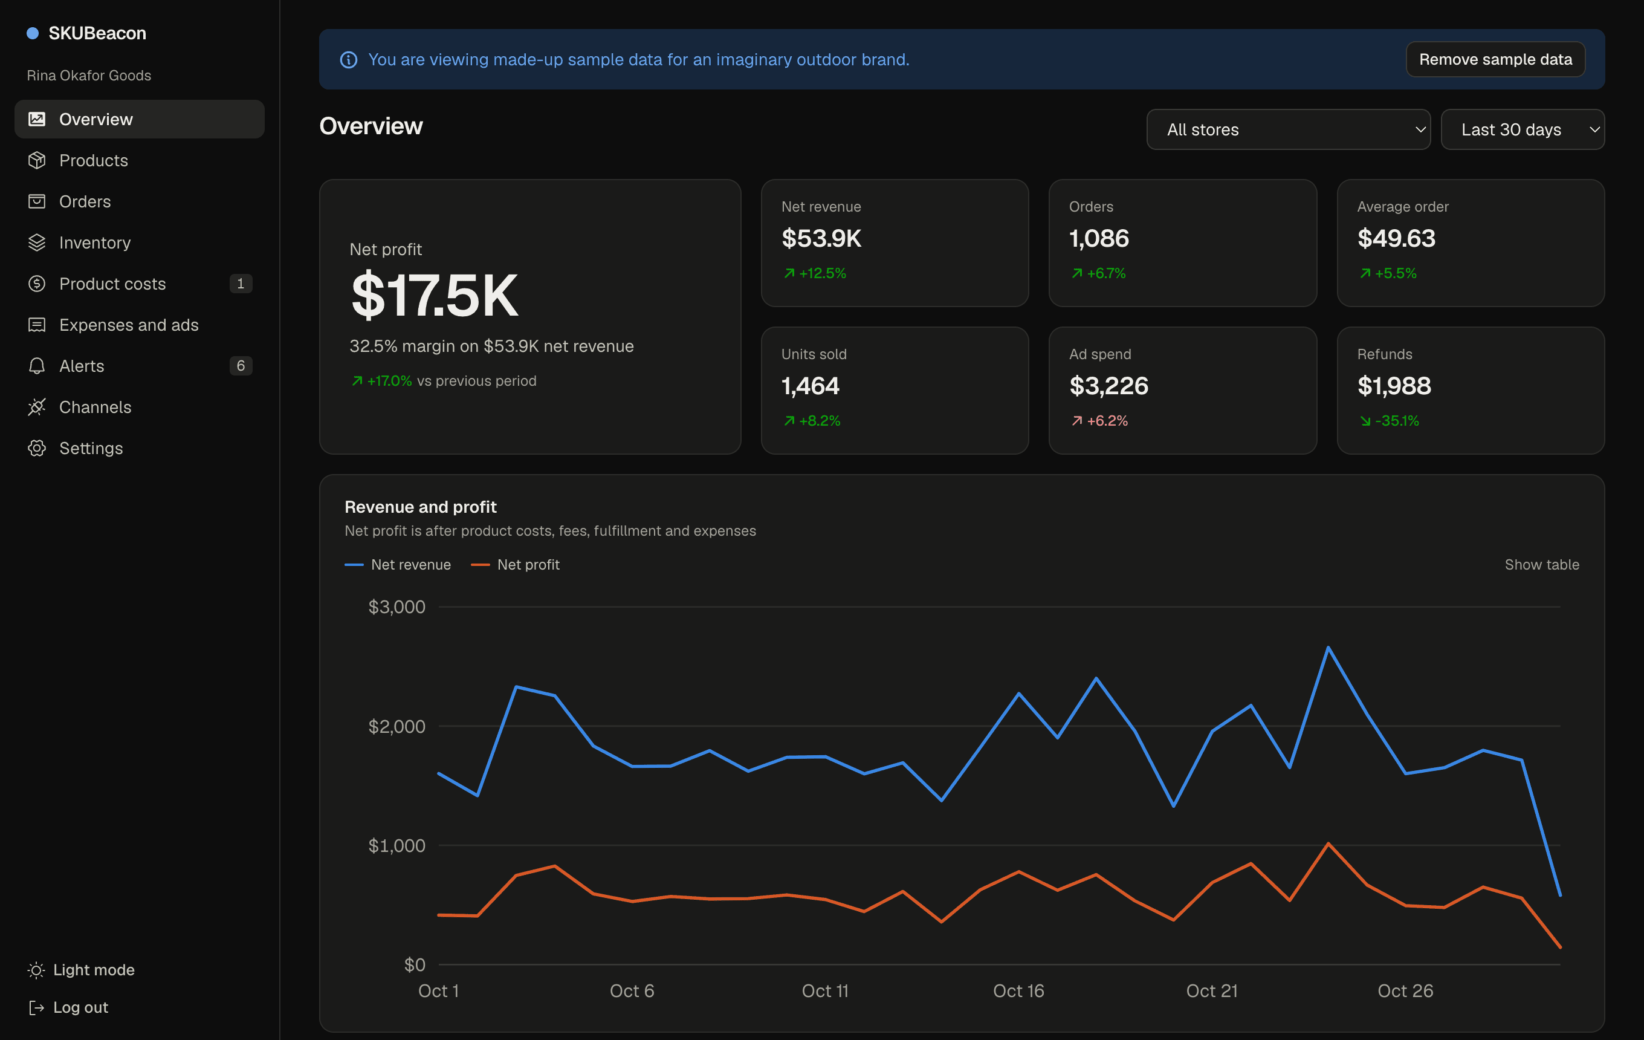Click the Rina Okafor Goods store name
Screen dimensions: 1644x1040
point(89,75)
